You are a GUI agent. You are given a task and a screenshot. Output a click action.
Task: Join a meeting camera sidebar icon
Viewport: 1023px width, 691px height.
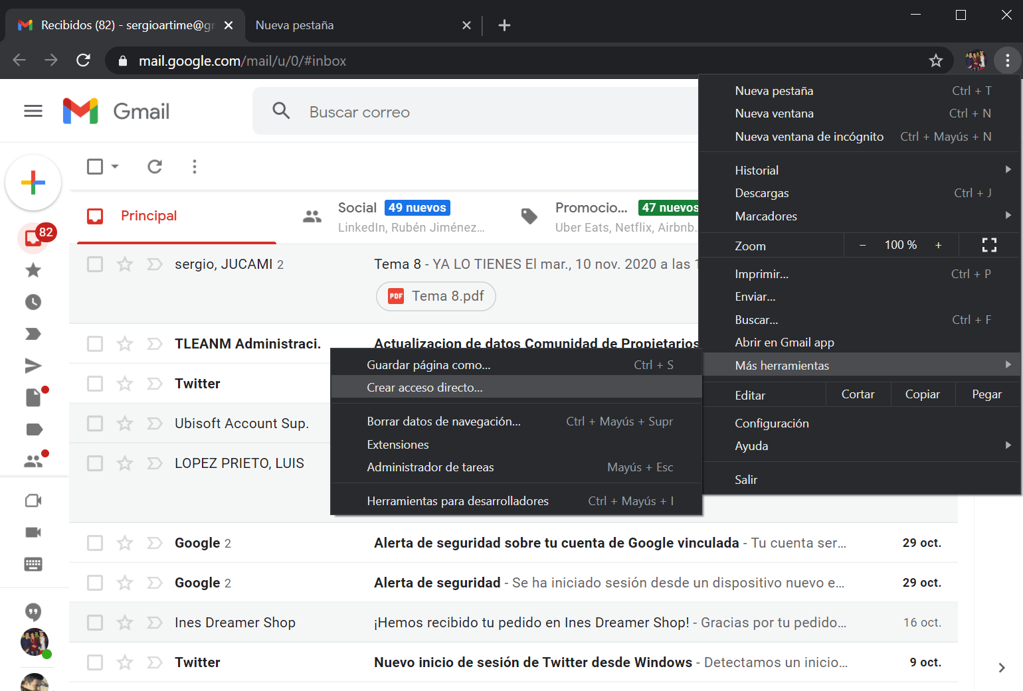pos(33,532)
